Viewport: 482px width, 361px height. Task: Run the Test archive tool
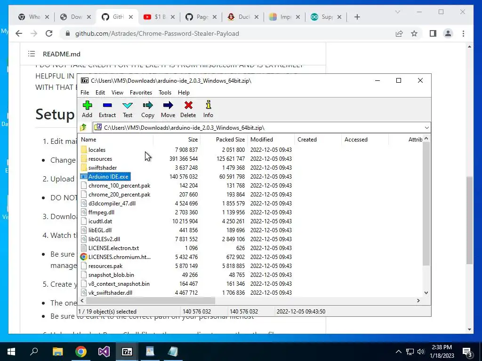click(x=128, y=105)
